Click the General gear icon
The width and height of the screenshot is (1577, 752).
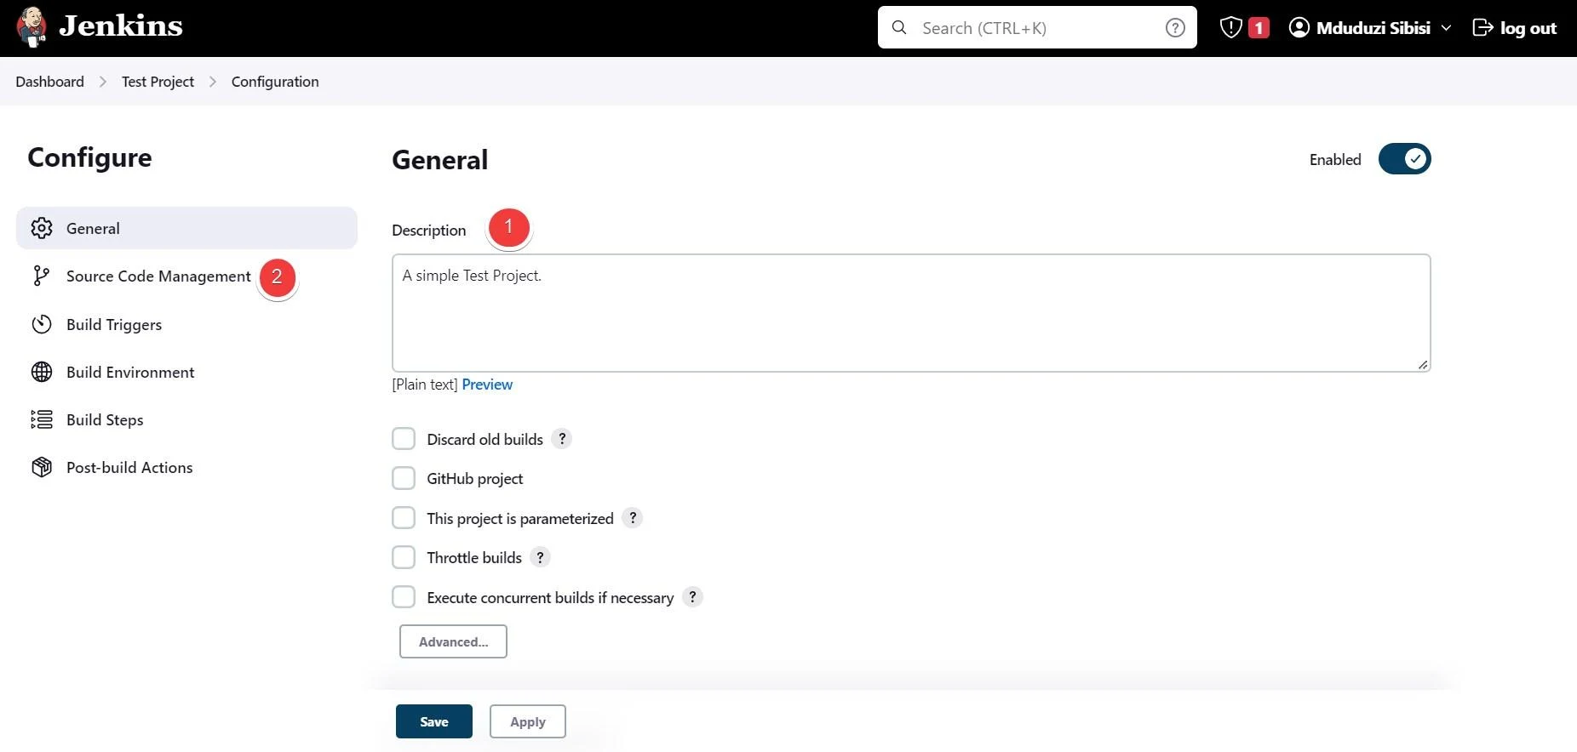[x=42, y=228]
